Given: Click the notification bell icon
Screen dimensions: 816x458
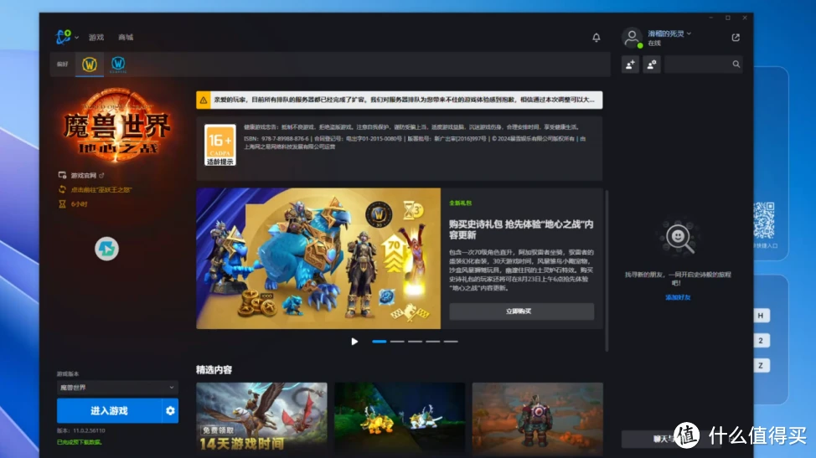Looking at the screenshot, I should click(597, 38).
